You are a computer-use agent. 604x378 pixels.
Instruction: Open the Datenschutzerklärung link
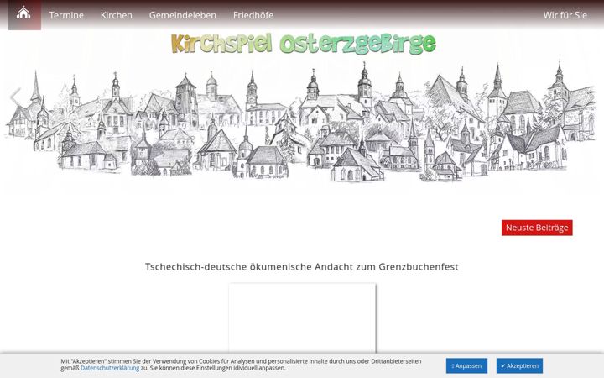110,368
